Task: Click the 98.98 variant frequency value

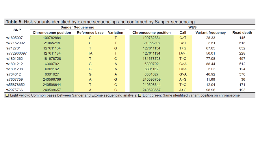Action: coord(211,90)
